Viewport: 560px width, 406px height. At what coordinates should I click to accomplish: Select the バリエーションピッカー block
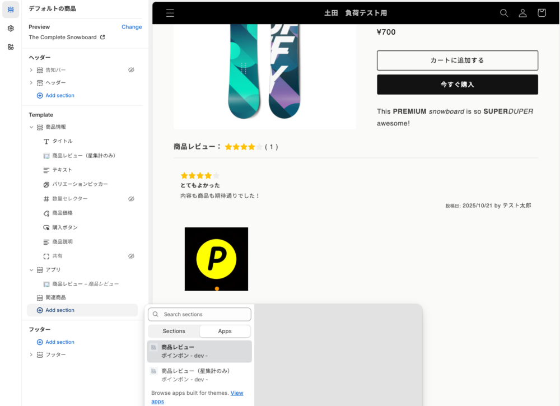coord(80,184)
